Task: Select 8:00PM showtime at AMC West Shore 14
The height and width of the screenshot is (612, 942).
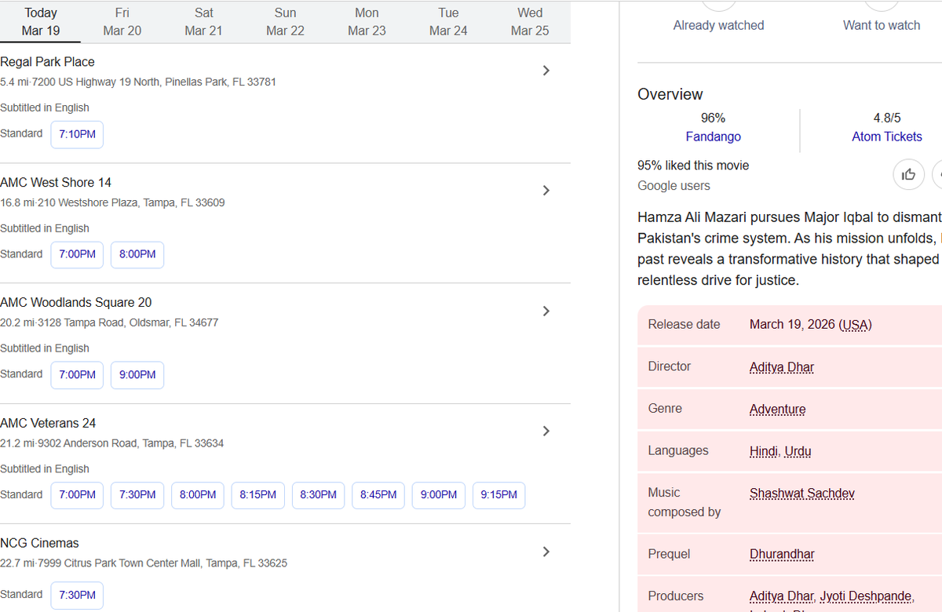Action: coord(137,254)
